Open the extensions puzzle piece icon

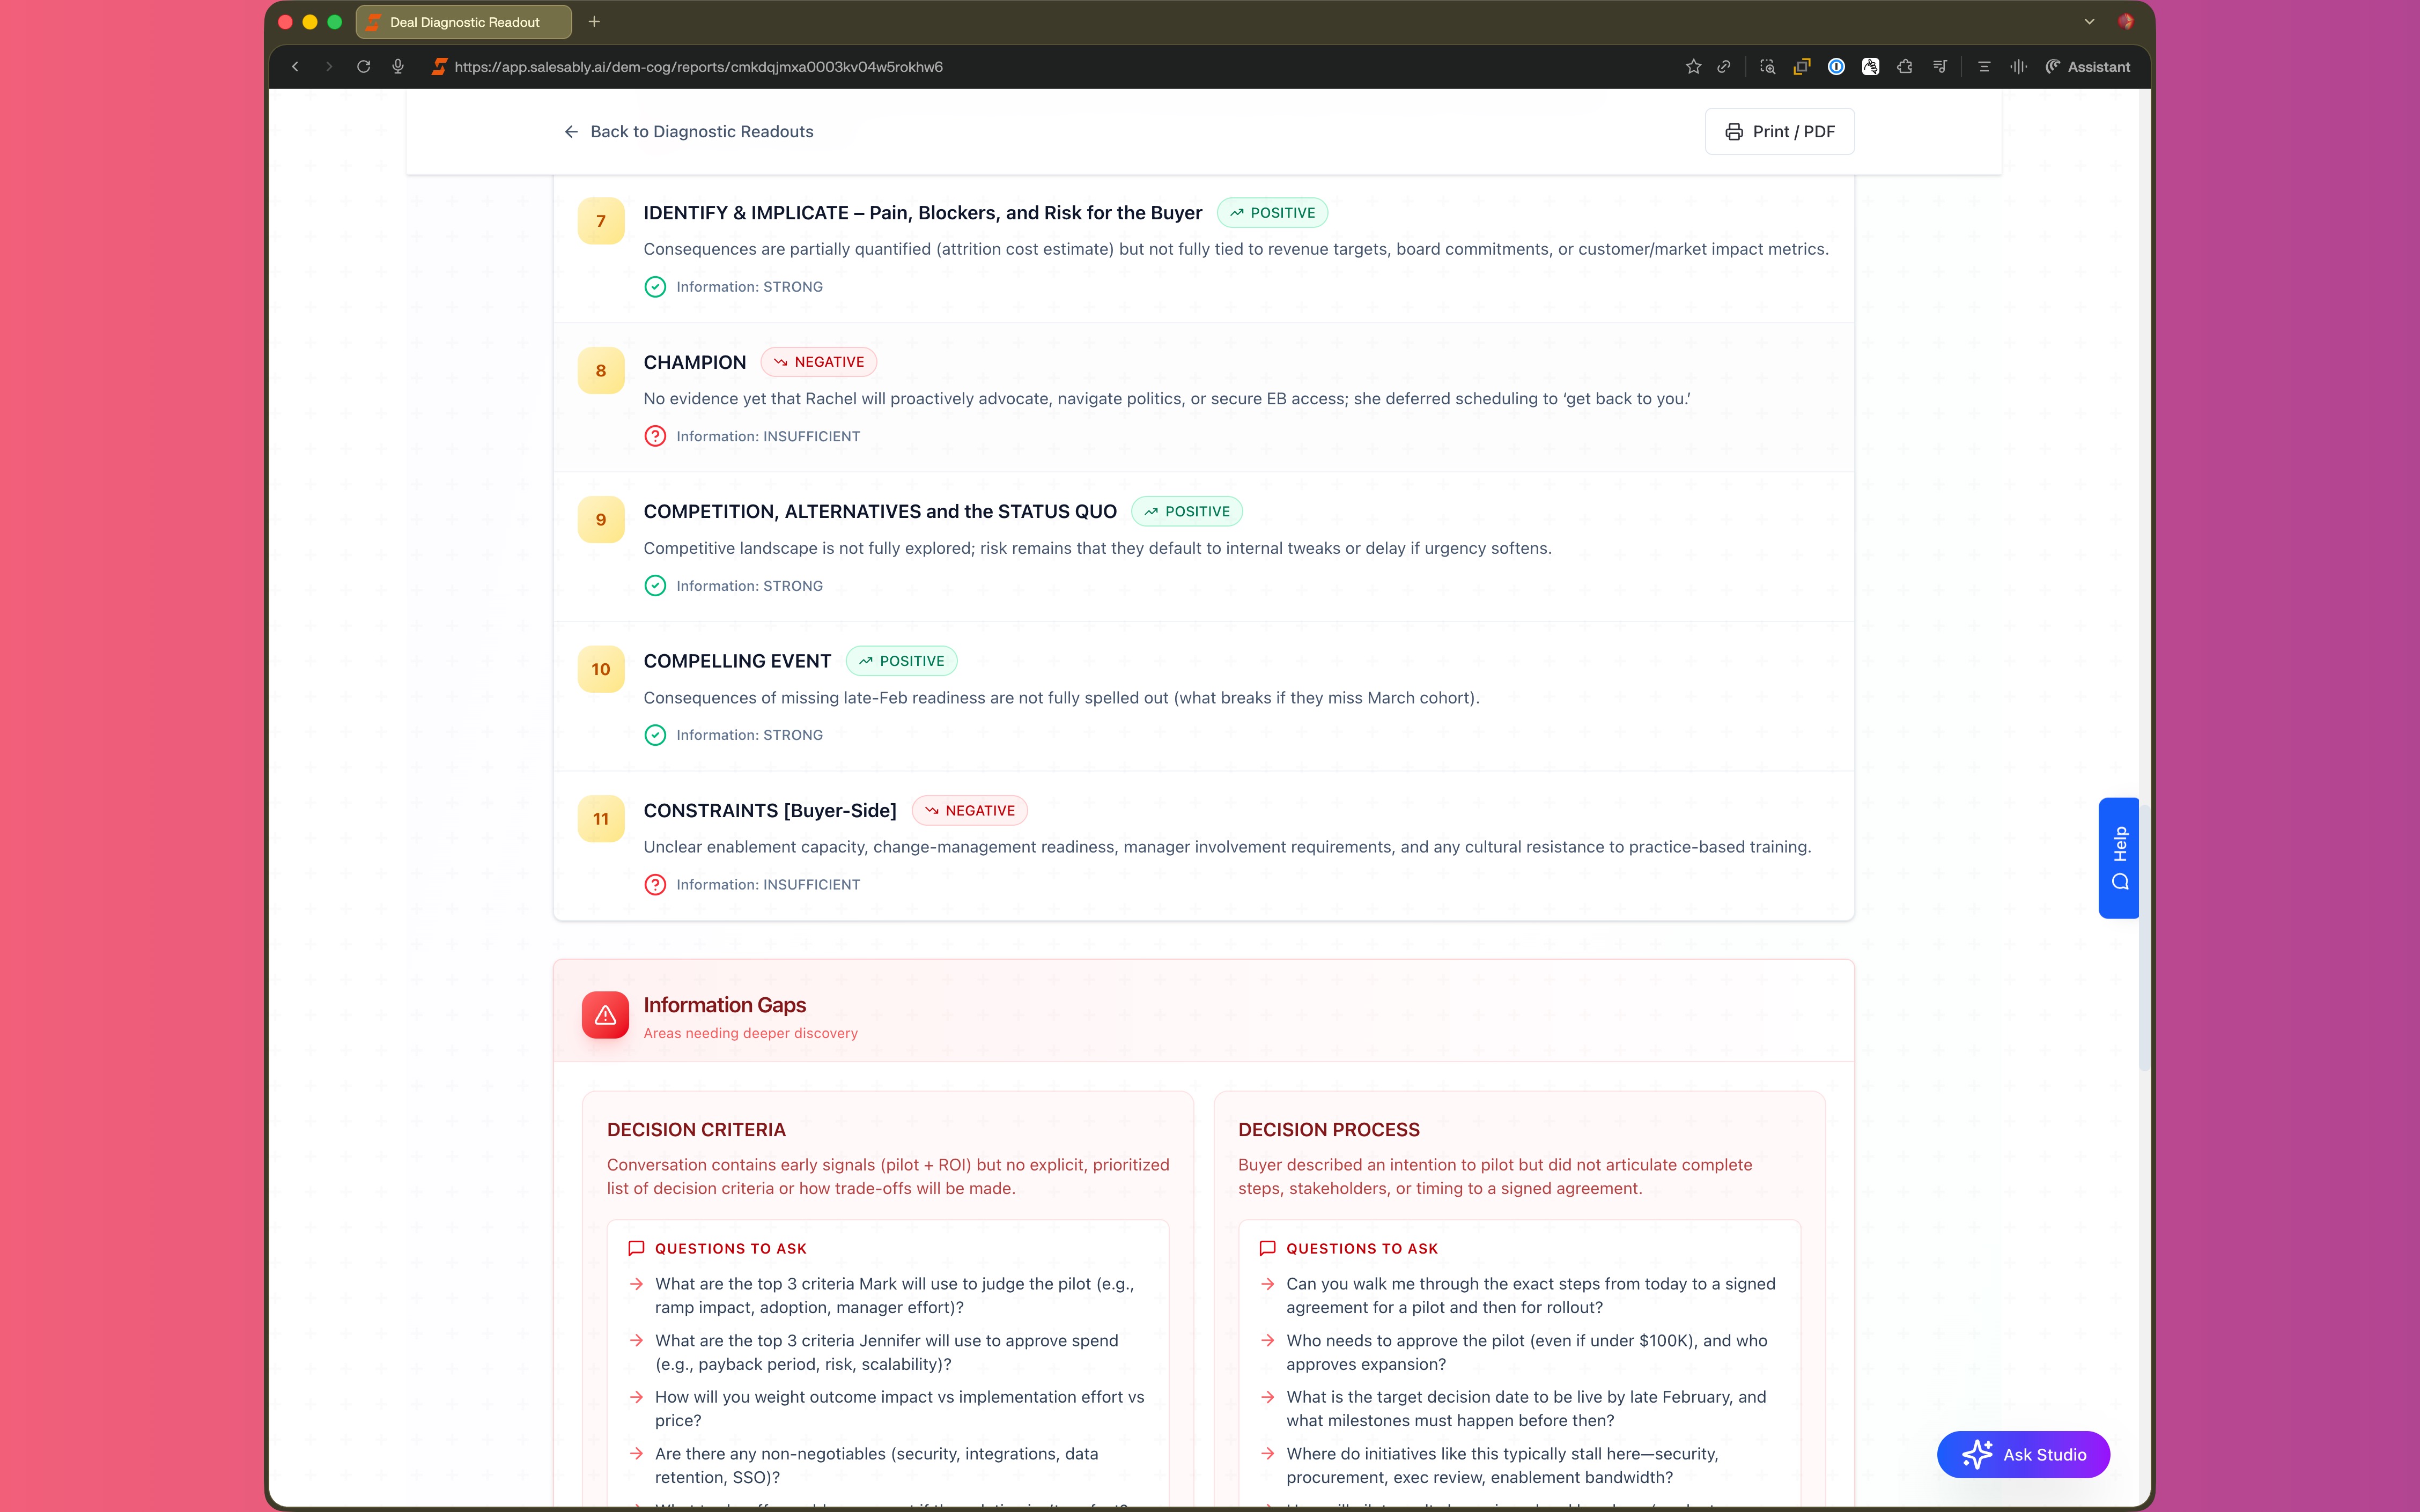coord(1904,66)
